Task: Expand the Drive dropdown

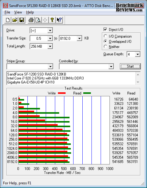Action: (50, 31)
